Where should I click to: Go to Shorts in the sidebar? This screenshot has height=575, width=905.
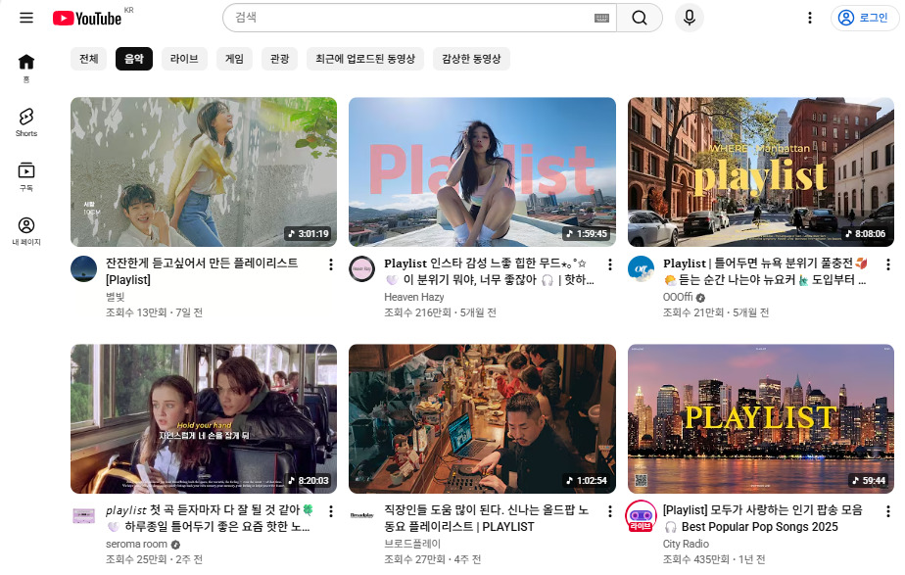[x=26, y=121]
